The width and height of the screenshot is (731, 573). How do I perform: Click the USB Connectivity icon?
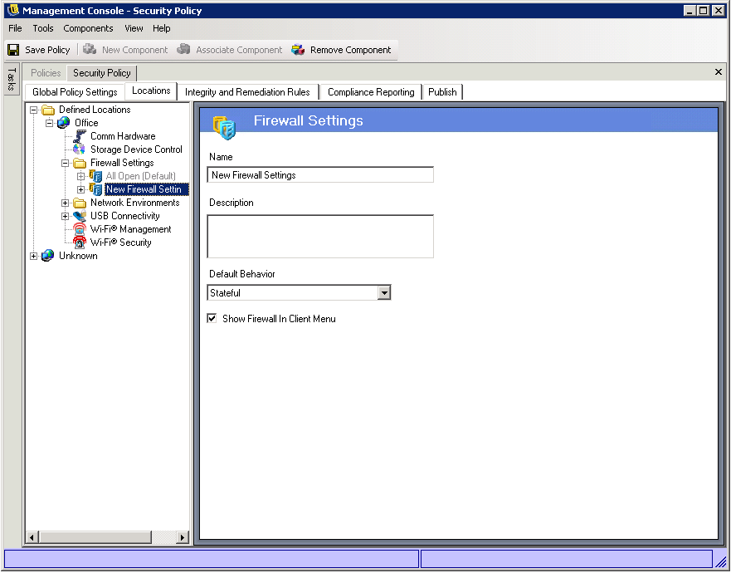[x=80, y=216]
